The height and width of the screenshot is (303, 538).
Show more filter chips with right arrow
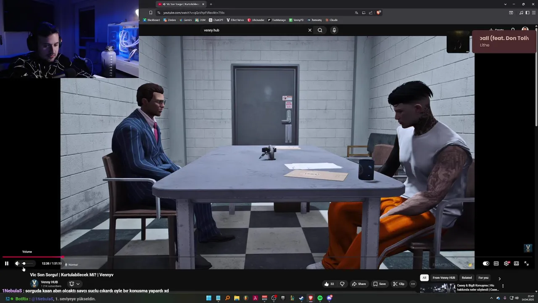499,279
